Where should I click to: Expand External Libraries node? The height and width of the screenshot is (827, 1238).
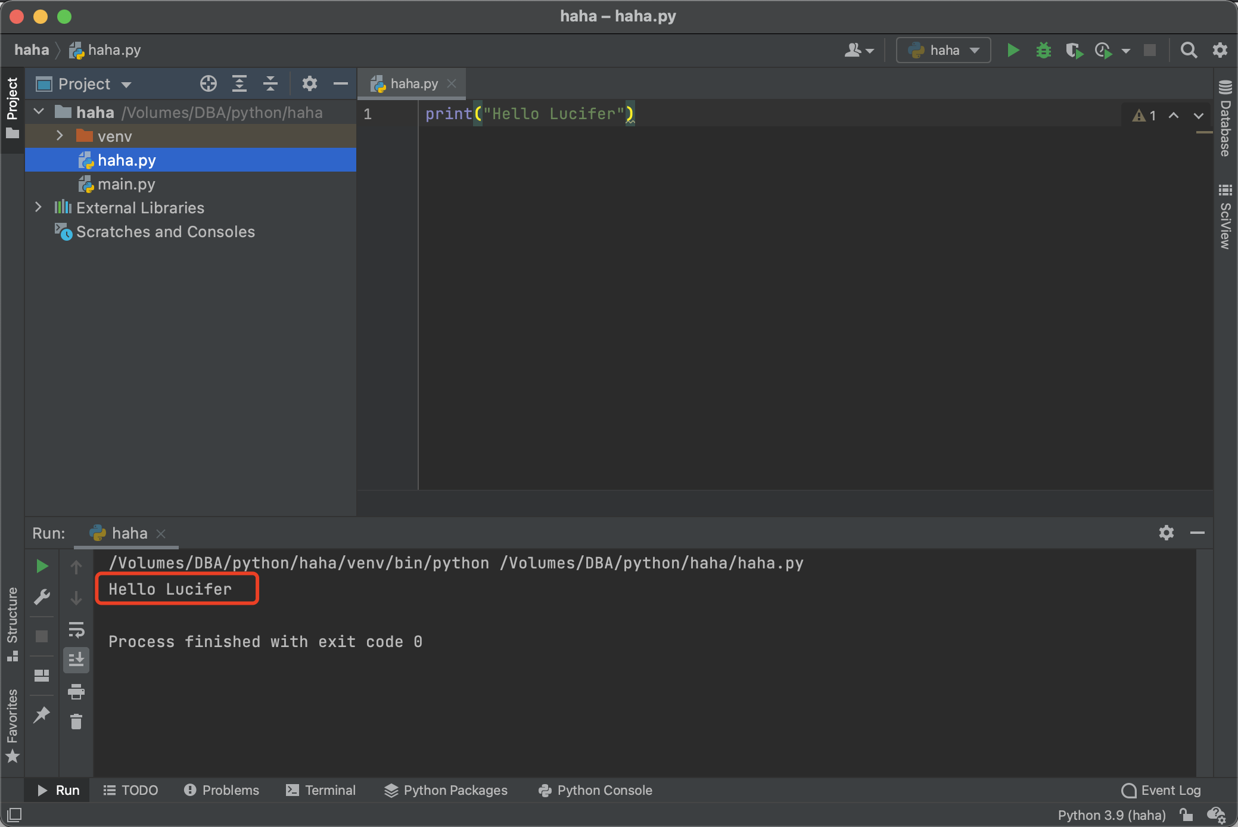pyautogui.click(x=39, y=207)
